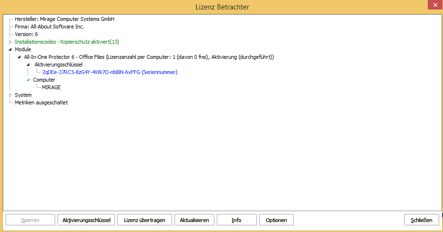This screenshot has height=232, width=443.
Task: Select the Firma All-About Software Inc. entry
Action: [x=49, y=27]
